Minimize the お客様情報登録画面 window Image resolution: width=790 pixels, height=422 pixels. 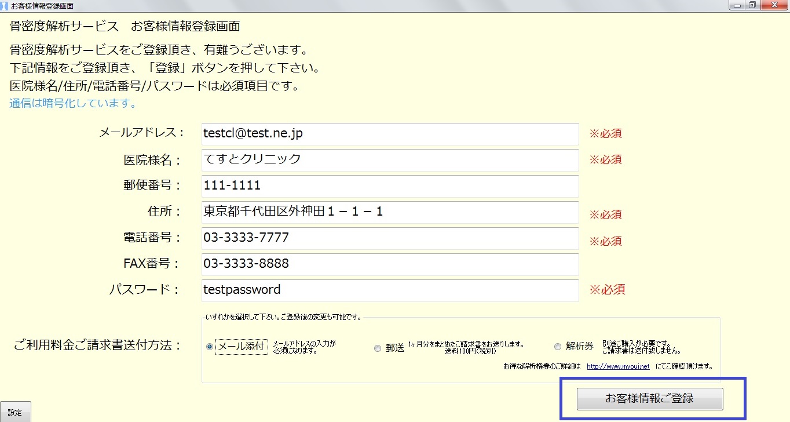(736, 5)
